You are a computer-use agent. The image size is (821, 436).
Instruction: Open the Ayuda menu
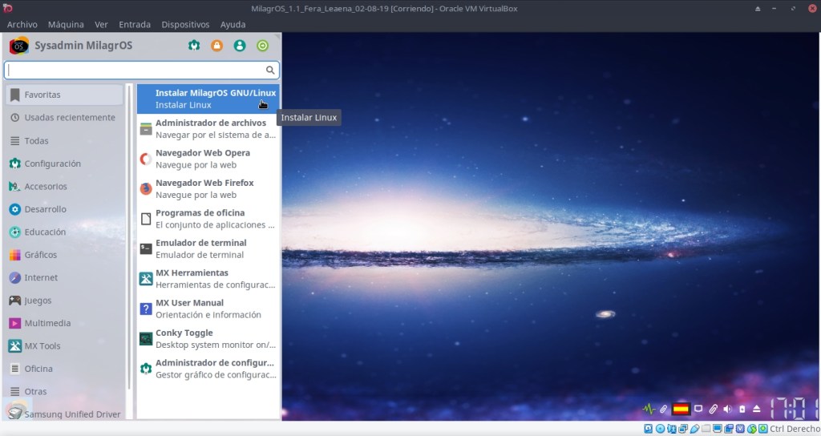coord(233,25)
